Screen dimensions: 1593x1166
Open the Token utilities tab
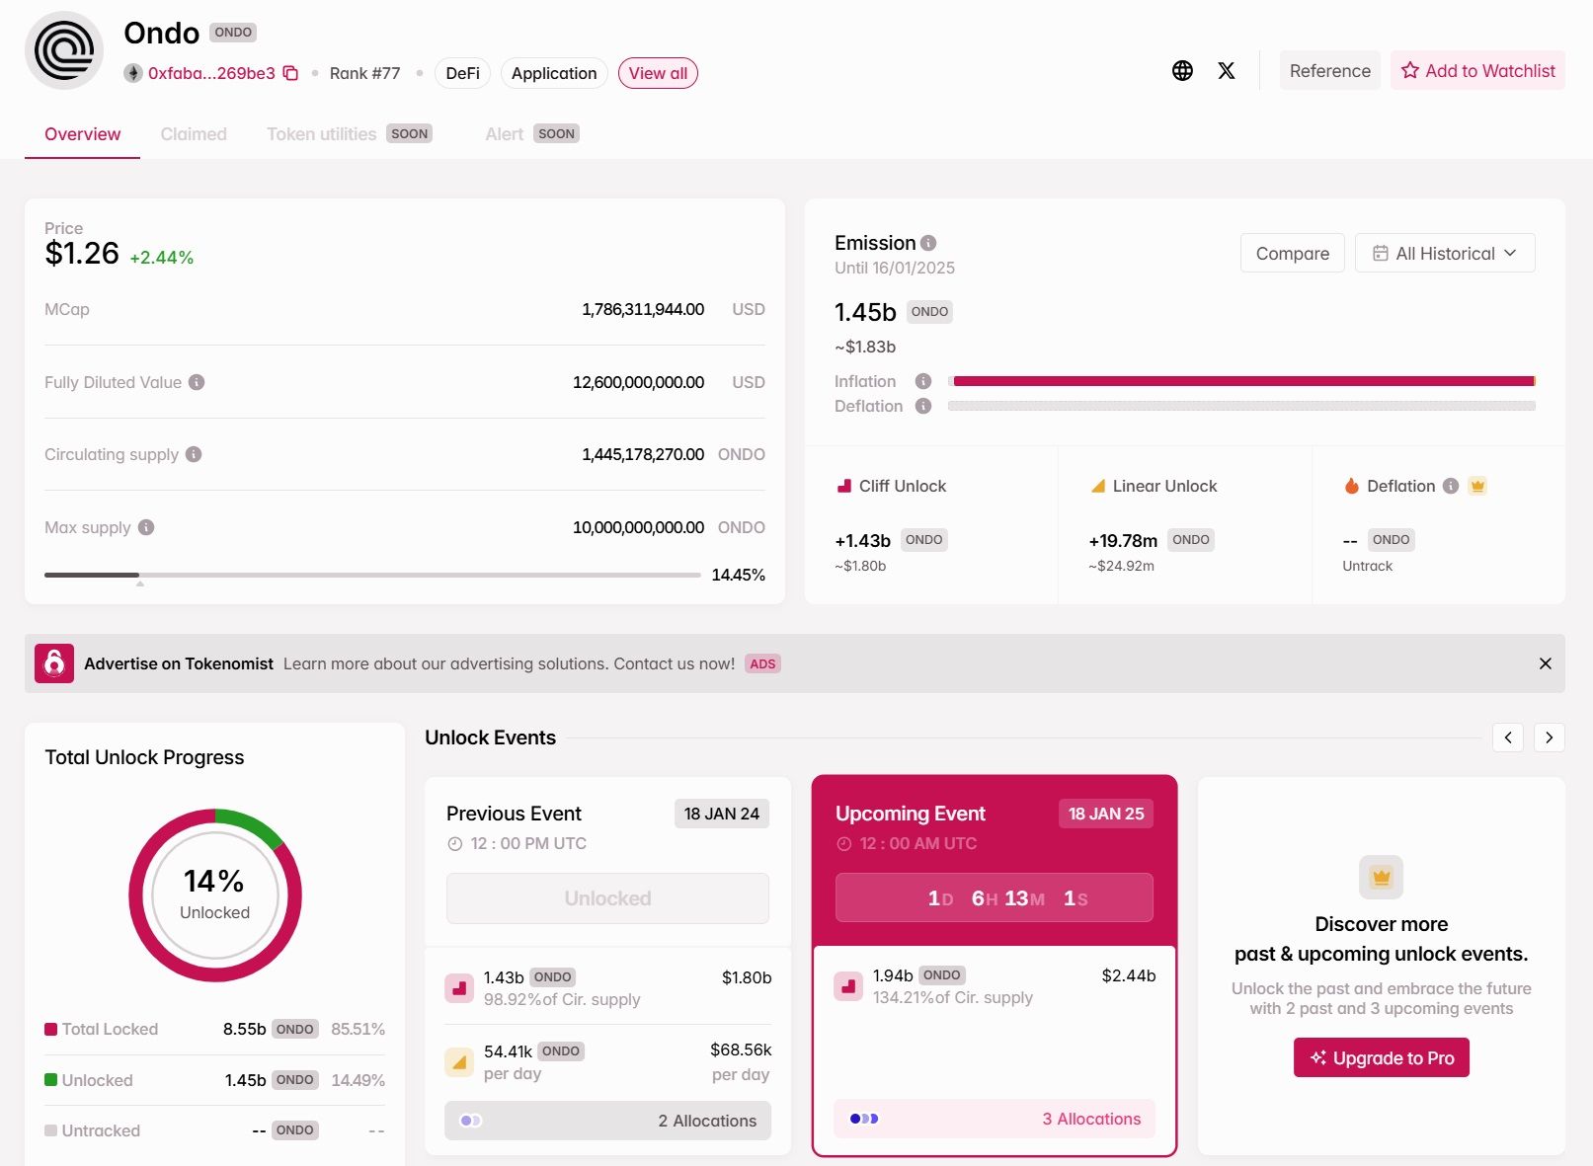pos(349,134)
